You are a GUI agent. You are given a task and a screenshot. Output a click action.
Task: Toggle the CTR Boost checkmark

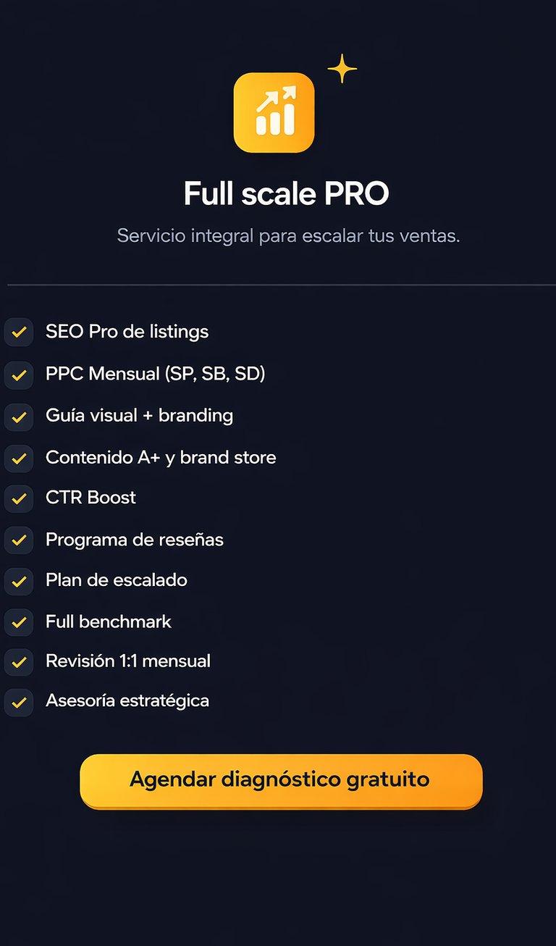tap(19, 498)
